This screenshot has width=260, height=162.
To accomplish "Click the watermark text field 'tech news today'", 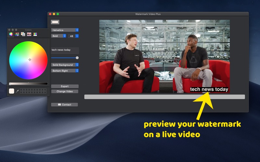I will pos(65,51).
